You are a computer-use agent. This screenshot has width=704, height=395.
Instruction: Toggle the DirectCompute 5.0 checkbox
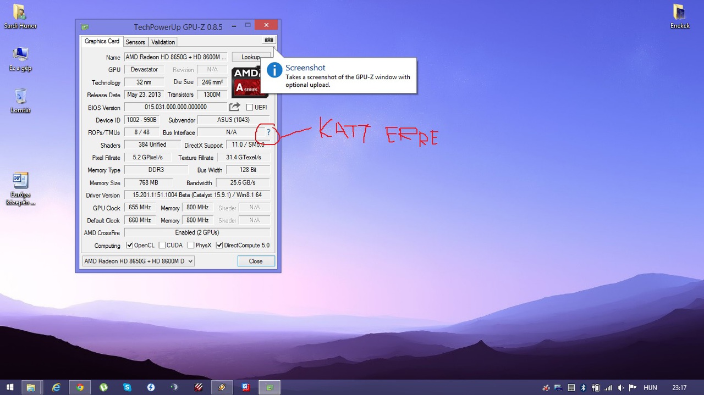219,245
